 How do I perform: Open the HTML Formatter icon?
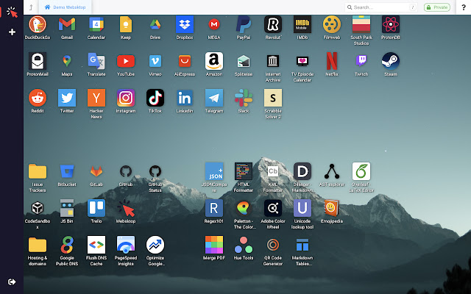244,171
